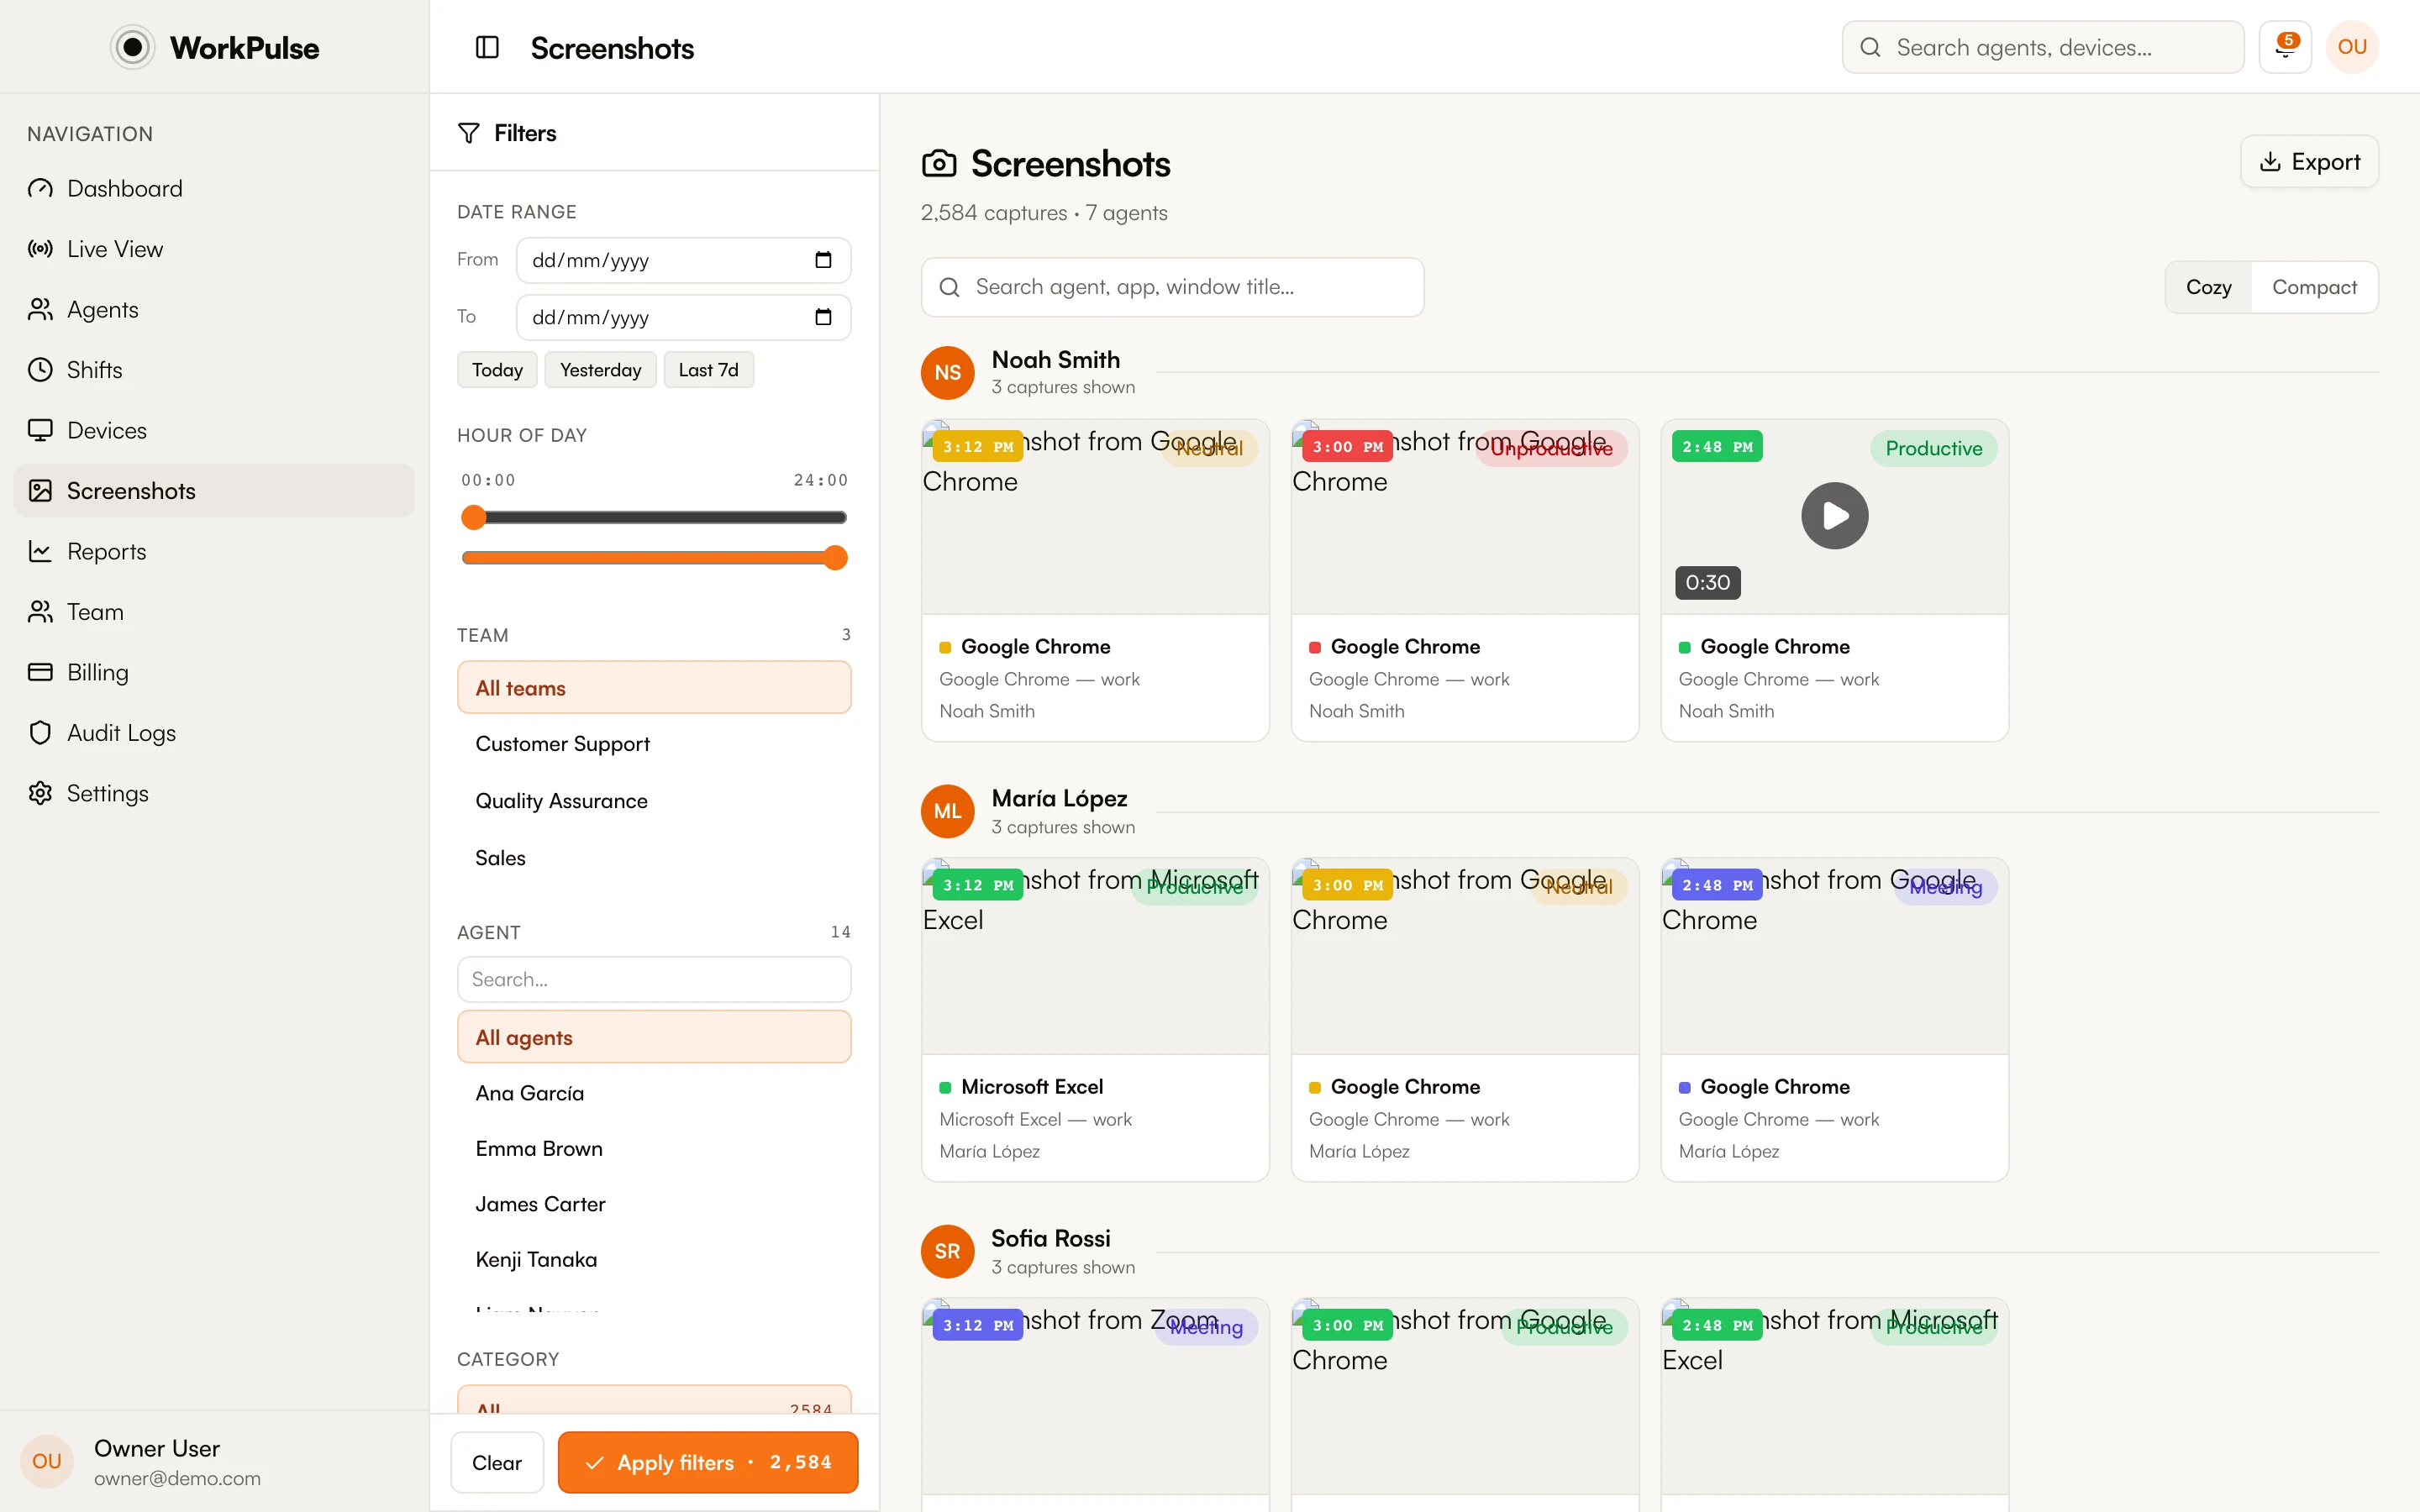
Task: Switch to Compact view density
Action: coord(2314,287)
